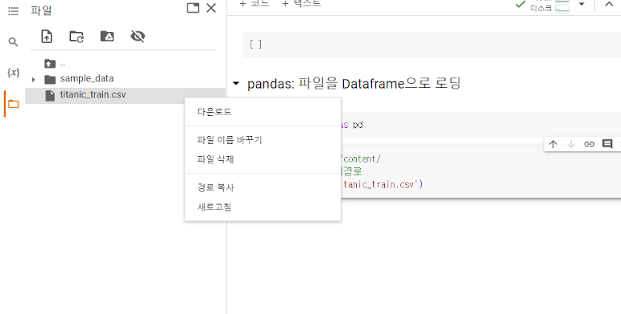
Task: Copy link to cell icon
Action: 590,144
